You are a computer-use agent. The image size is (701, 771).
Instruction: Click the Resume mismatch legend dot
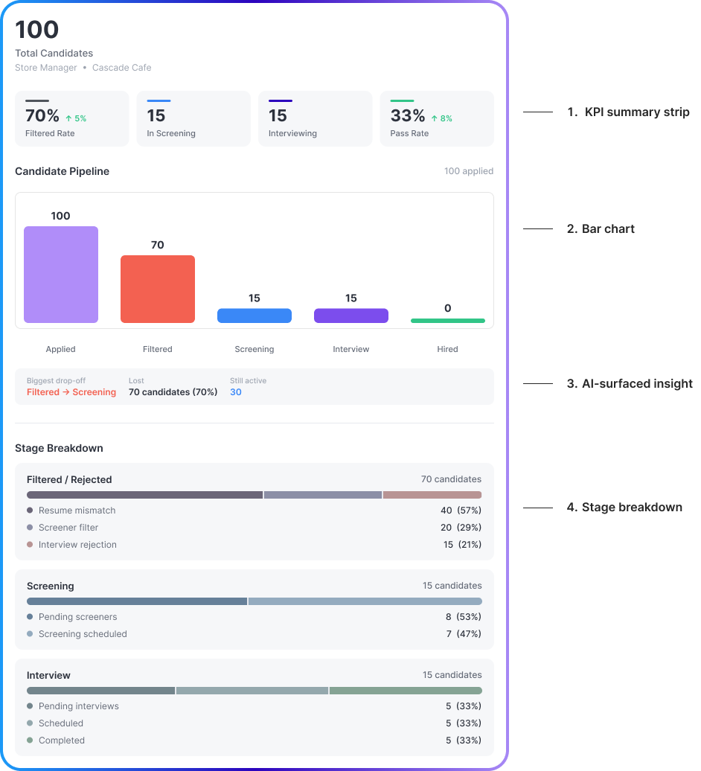(x=29, y=510)
